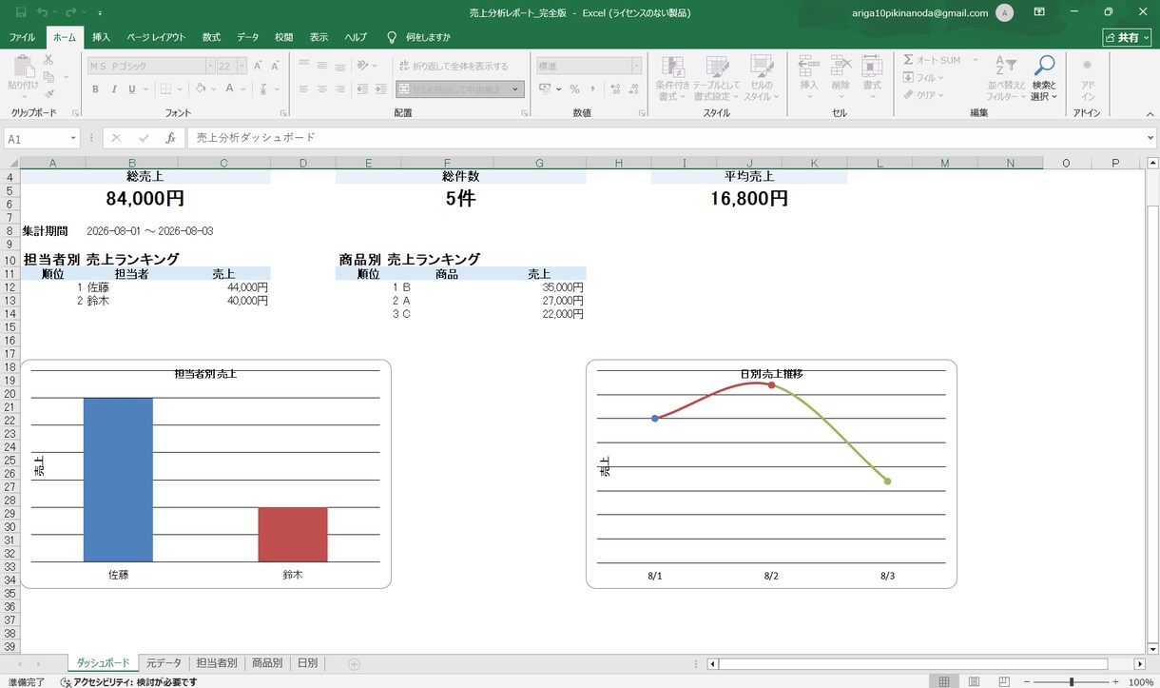Screen dimensions: 1160x688
Task: Open the number format 標準 dropdown
Action: [x=637, y=66]
